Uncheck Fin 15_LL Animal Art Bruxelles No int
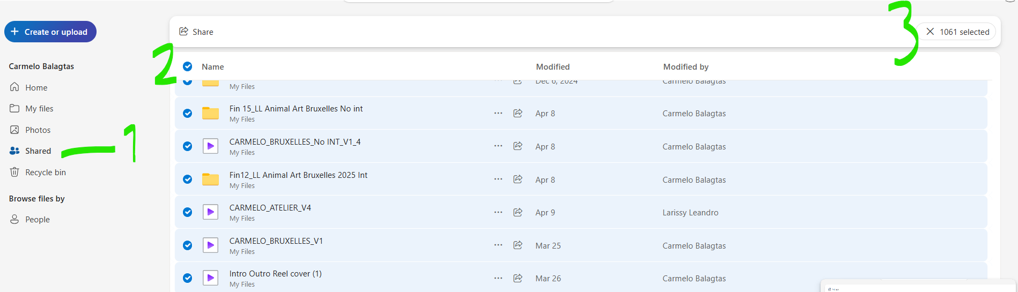1018x292 pixels. coord(187,113)
